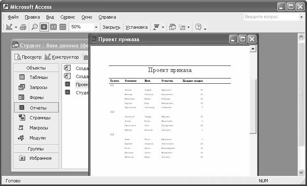Open the View button dropdown arrow
Screen dimensions: 307x186
tap(16, 27)
